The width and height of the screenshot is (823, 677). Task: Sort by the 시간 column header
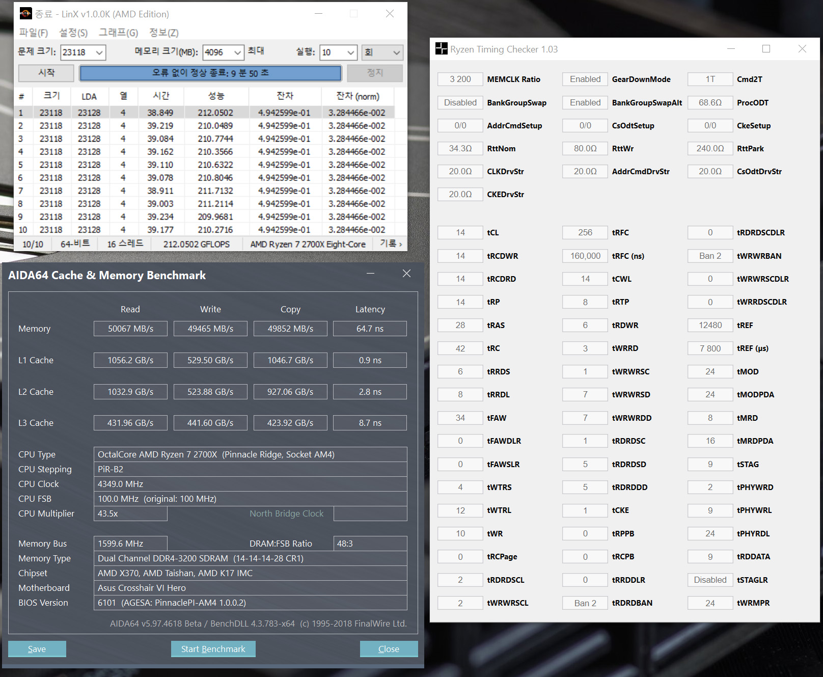pos(161,96)
